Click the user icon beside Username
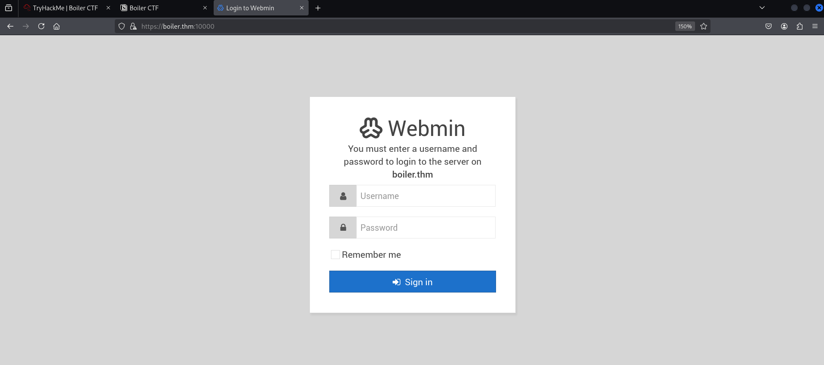 [343, 196]
